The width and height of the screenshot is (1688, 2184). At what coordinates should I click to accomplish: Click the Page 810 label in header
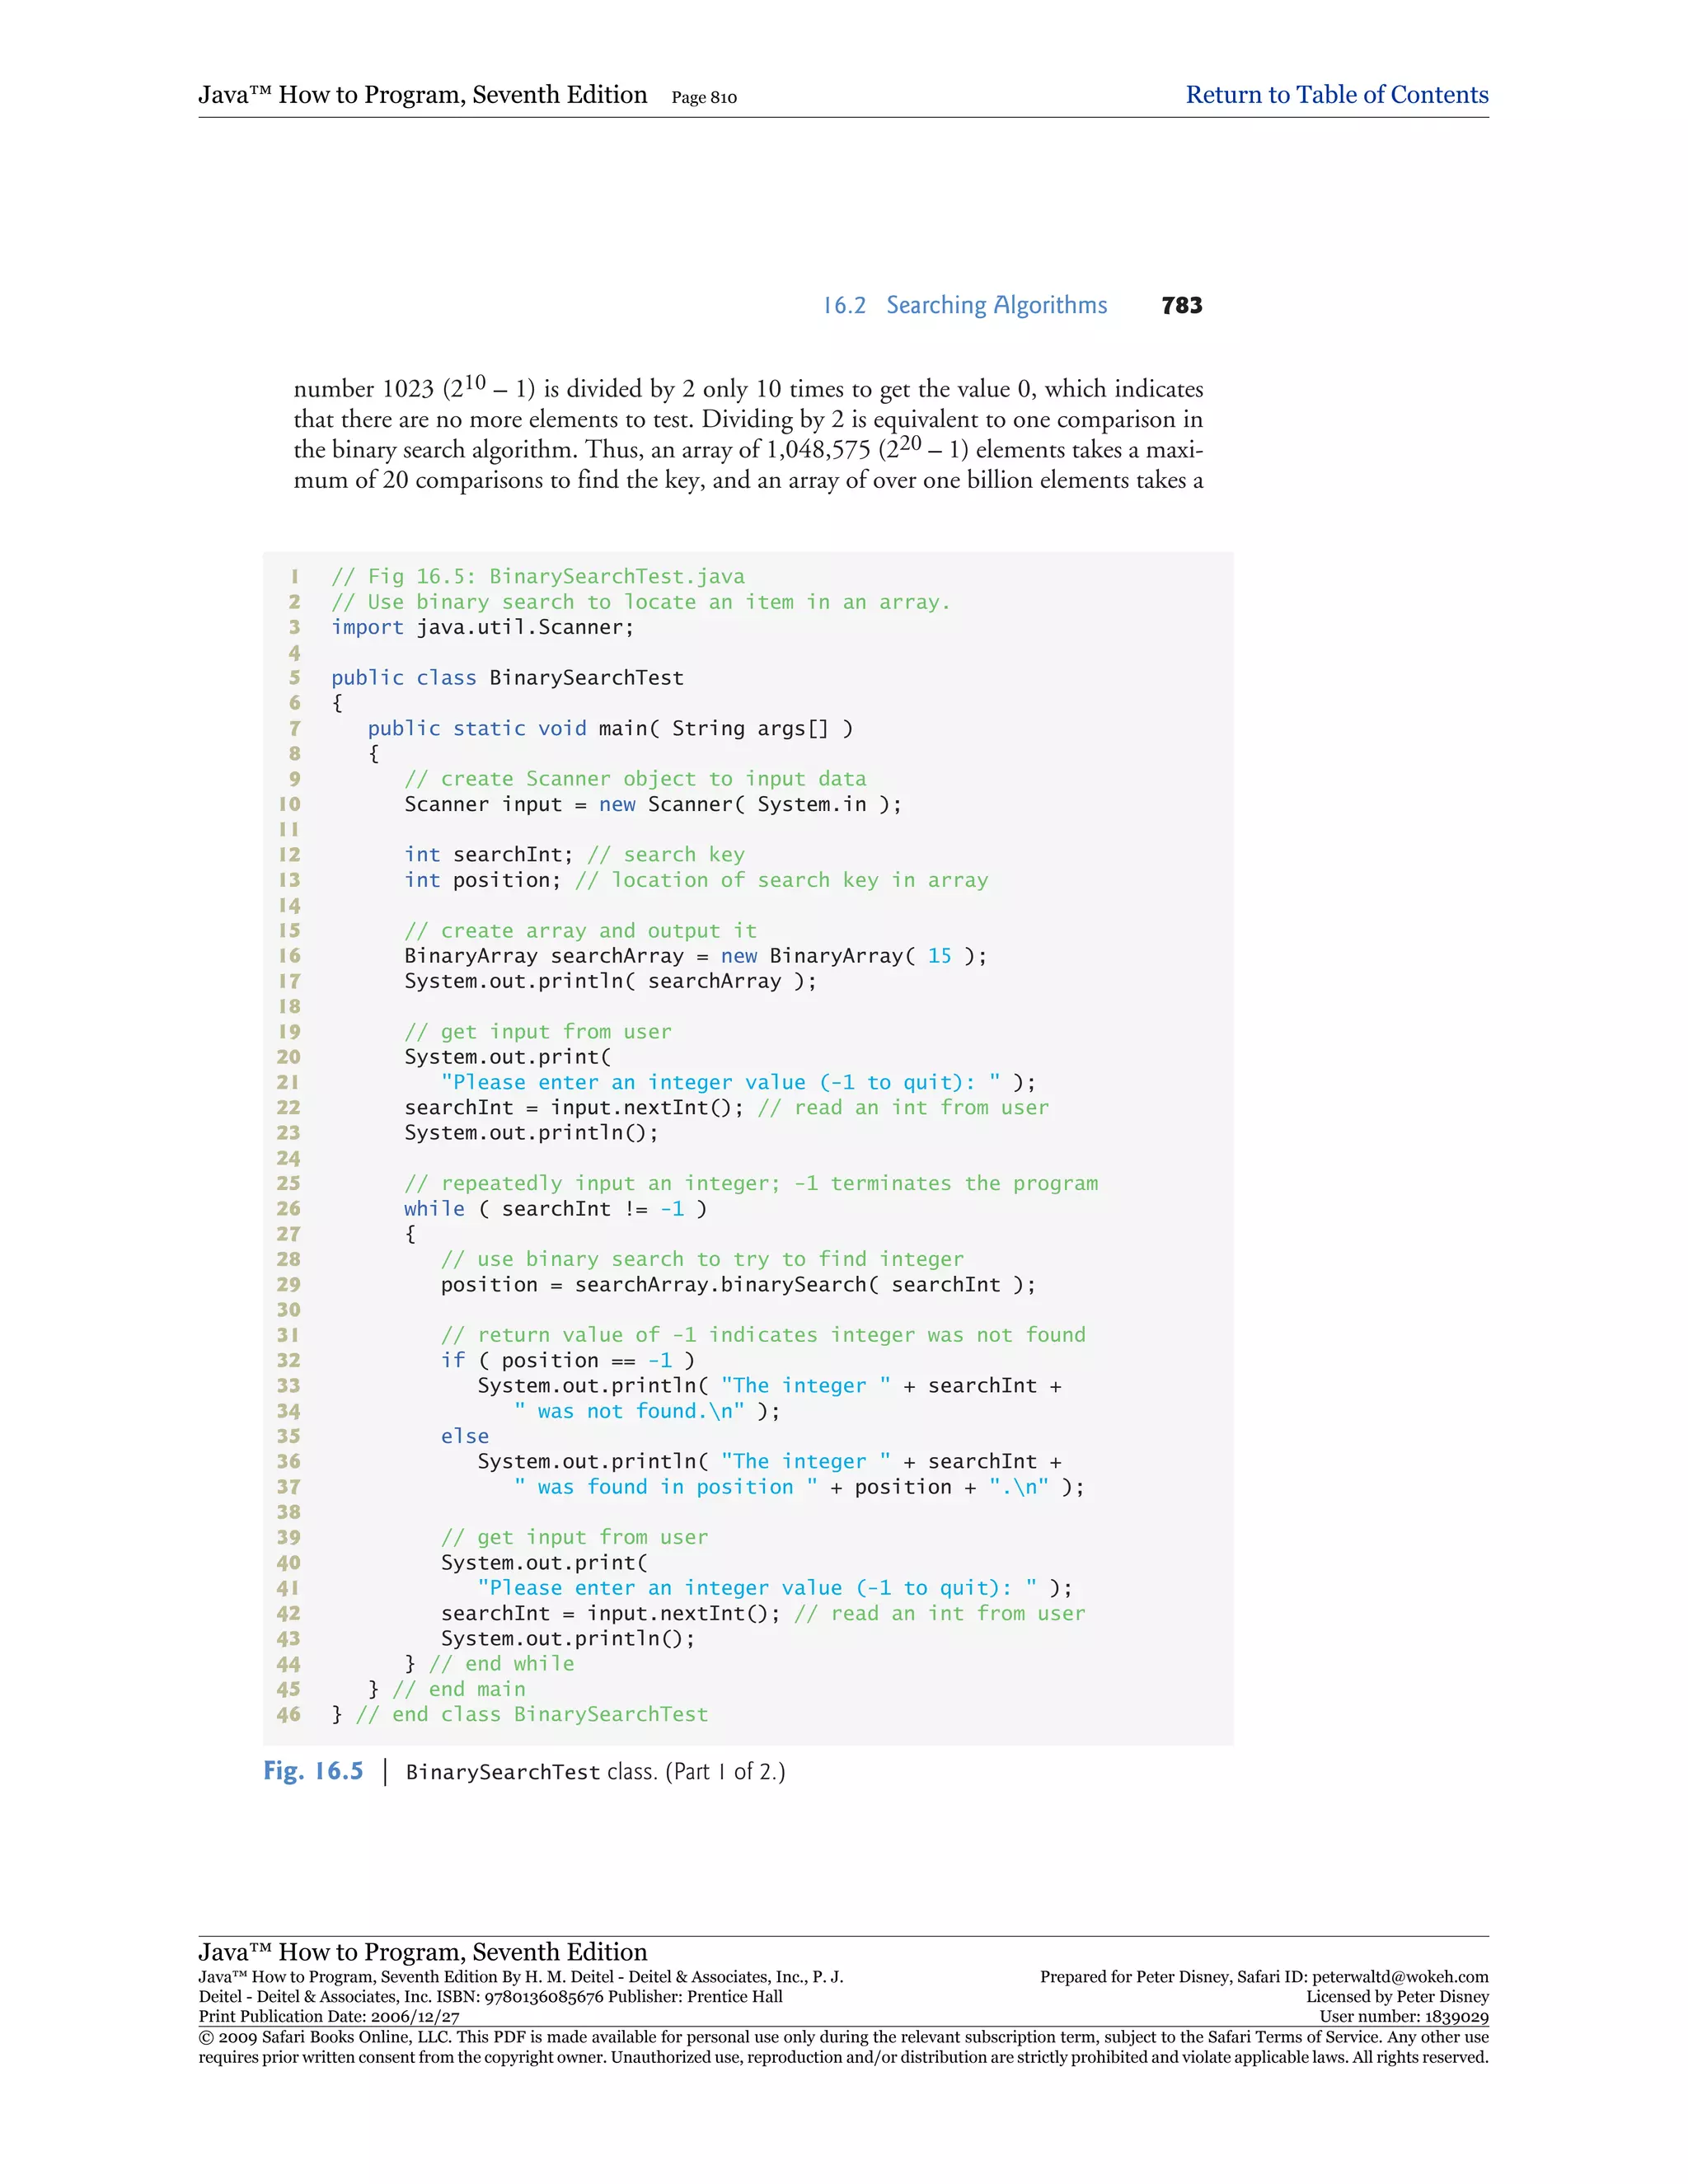[704, 98]
